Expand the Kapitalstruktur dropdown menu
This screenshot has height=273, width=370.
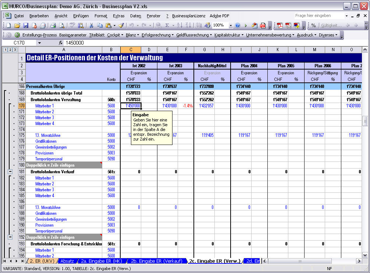[229, 35]
